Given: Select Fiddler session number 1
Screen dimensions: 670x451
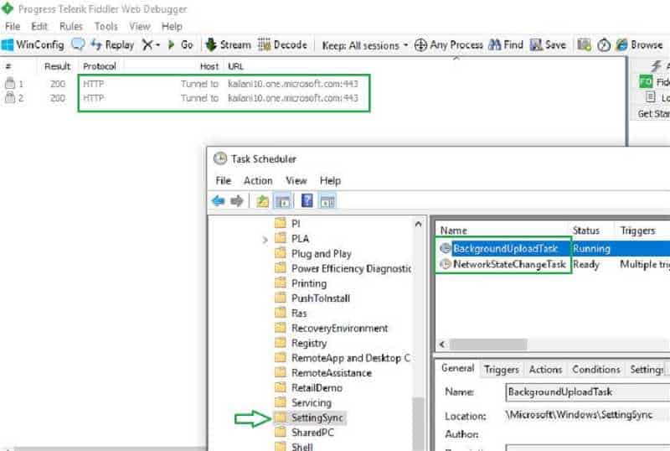Looking at the screenshot, I should (x=183, y=84).
